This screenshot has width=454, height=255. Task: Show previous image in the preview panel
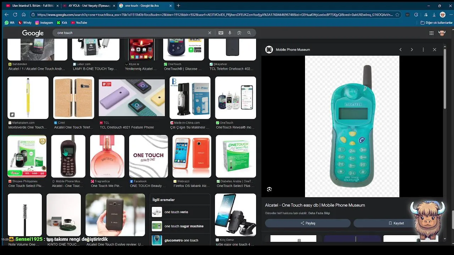point(400,50)
